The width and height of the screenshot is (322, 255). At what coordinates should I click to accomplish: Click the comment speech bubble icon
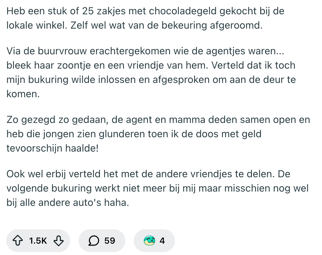point(94,241)
